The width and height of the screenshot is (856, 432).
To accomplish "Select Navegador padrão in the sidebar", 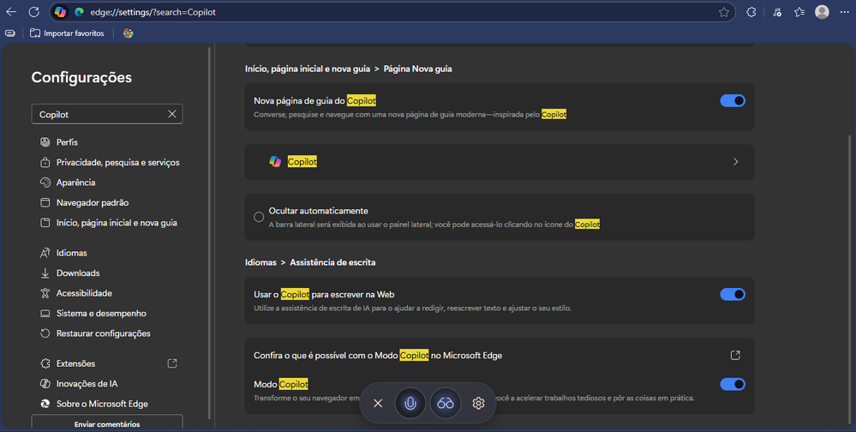I will coord(84,202).
